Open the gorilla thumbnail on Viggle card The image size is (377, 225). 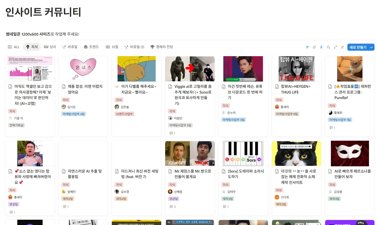pos(190,69)
